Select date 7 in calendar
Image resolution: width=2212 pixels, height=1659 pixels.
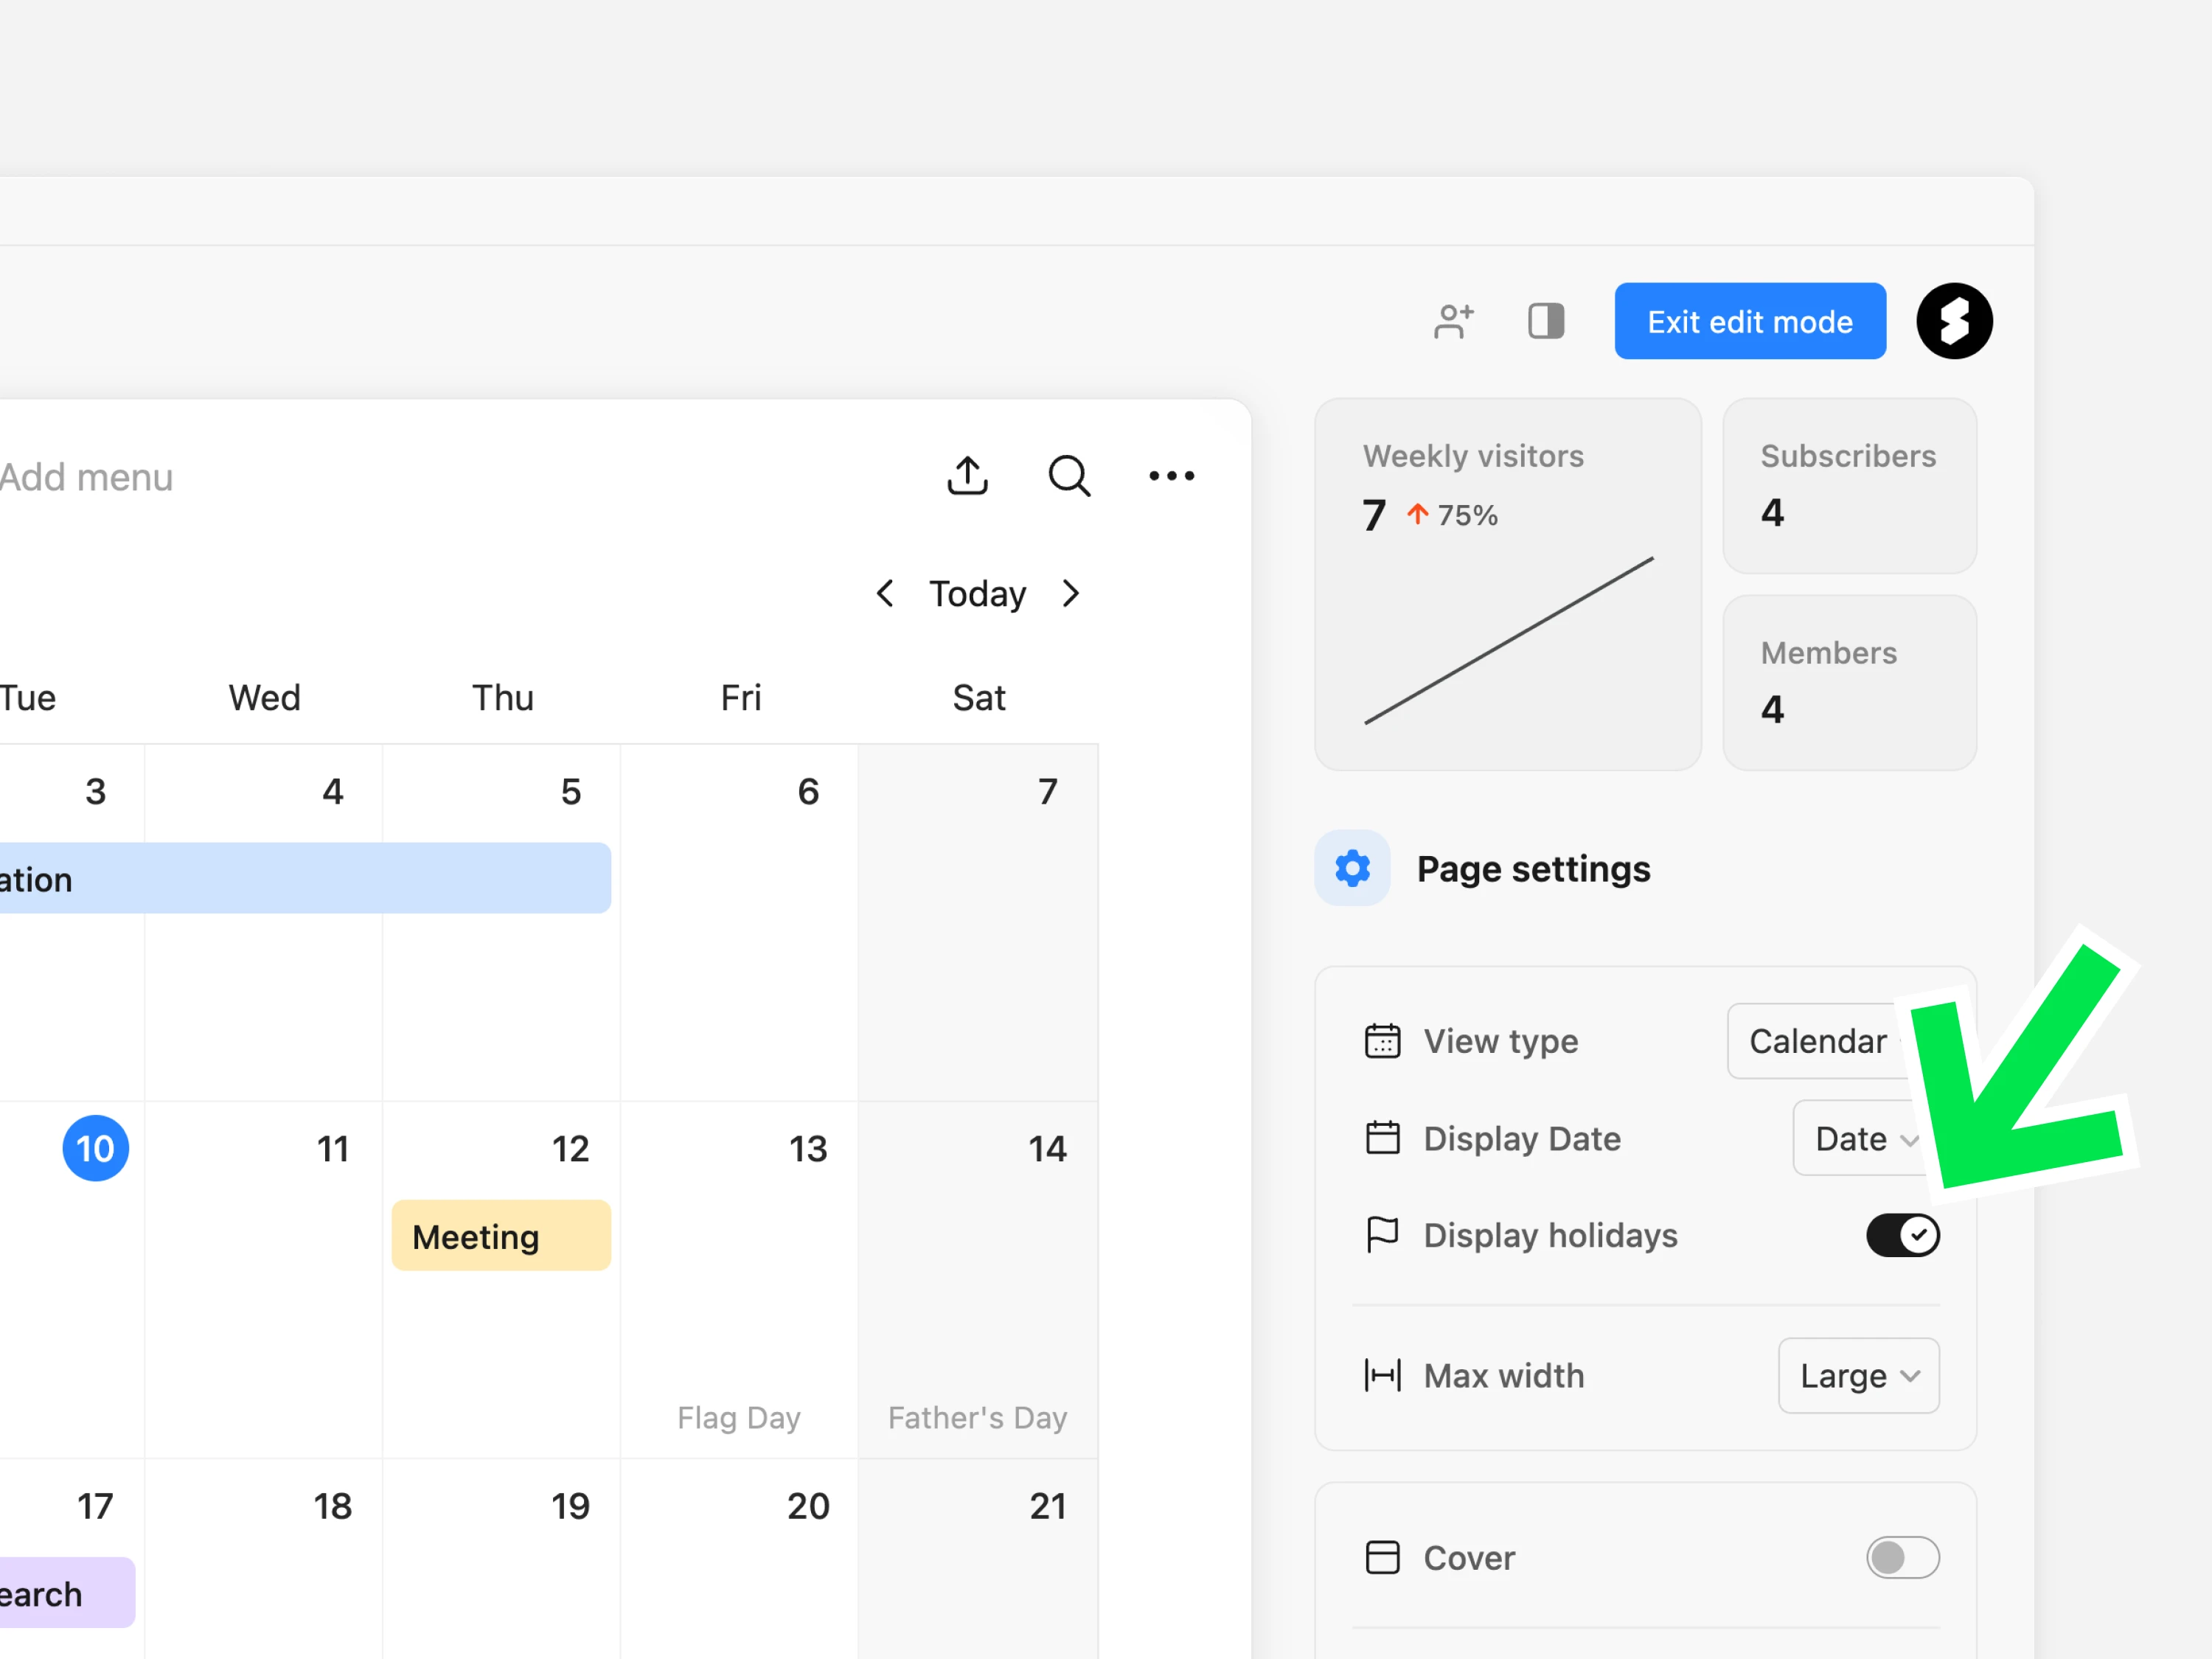tap(1047, 791)
